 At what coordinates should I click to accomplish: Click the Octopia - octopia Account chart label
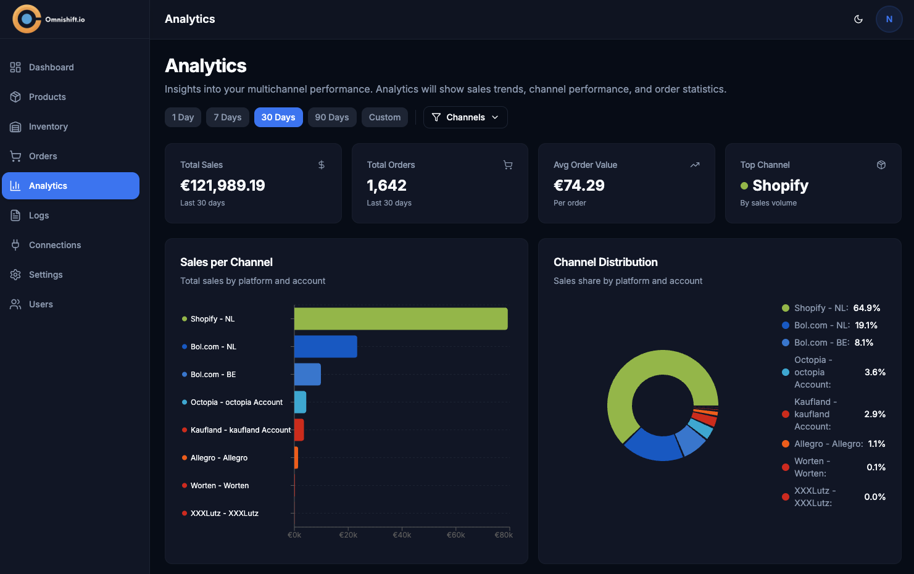236,402
